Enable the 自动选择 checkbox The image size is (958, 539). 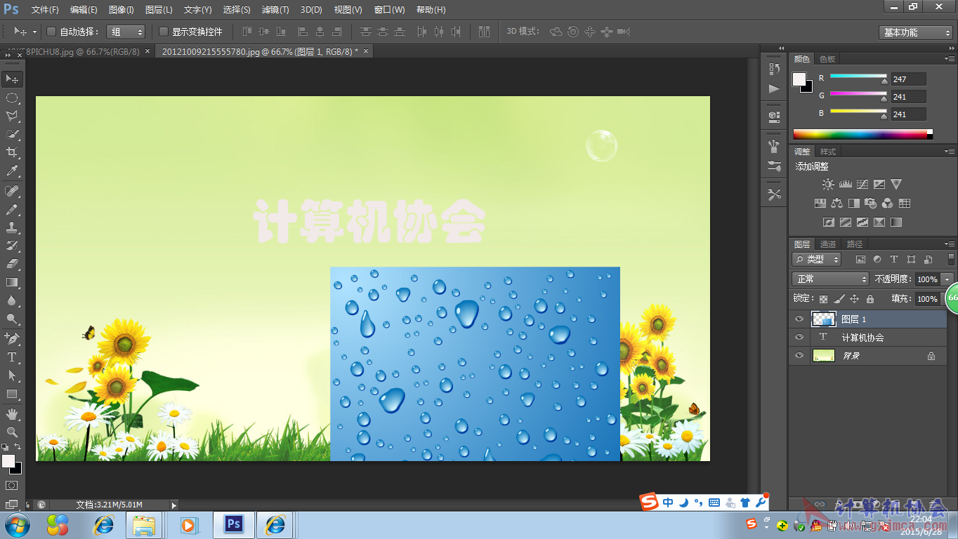(51, 32)
